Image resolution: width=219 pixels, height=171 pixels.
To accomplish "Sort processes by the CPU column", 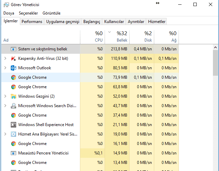I will (92, 37).
